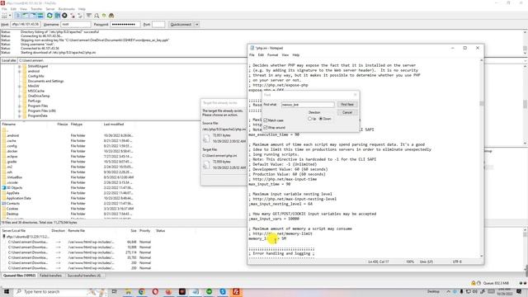Click the message log vertical scrollbar
Screen dimensions: 528x297
point(525,43)
